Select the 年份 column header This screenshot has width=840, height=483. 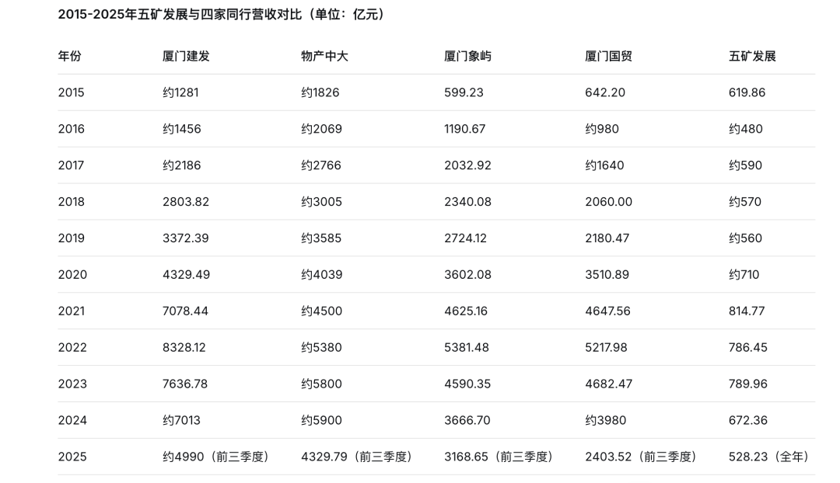coord(69,56)
